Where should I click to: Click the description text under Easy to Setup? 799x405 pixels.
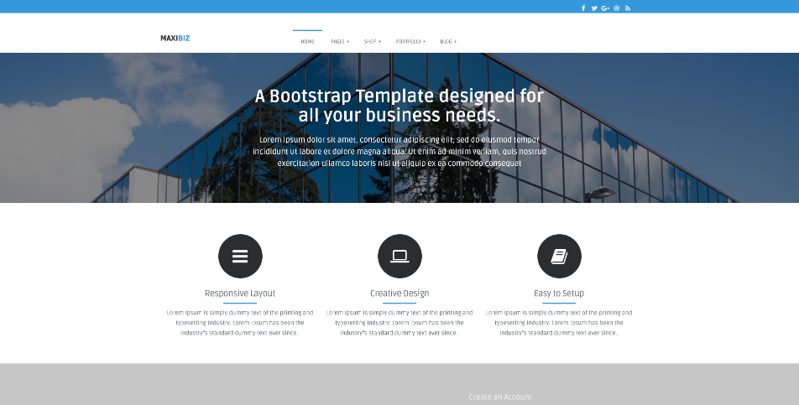click(559, 323)
